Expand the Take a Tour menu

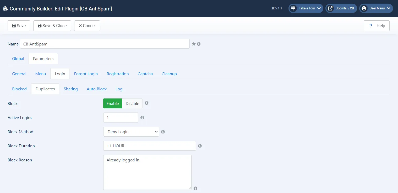tap(306, 8)
